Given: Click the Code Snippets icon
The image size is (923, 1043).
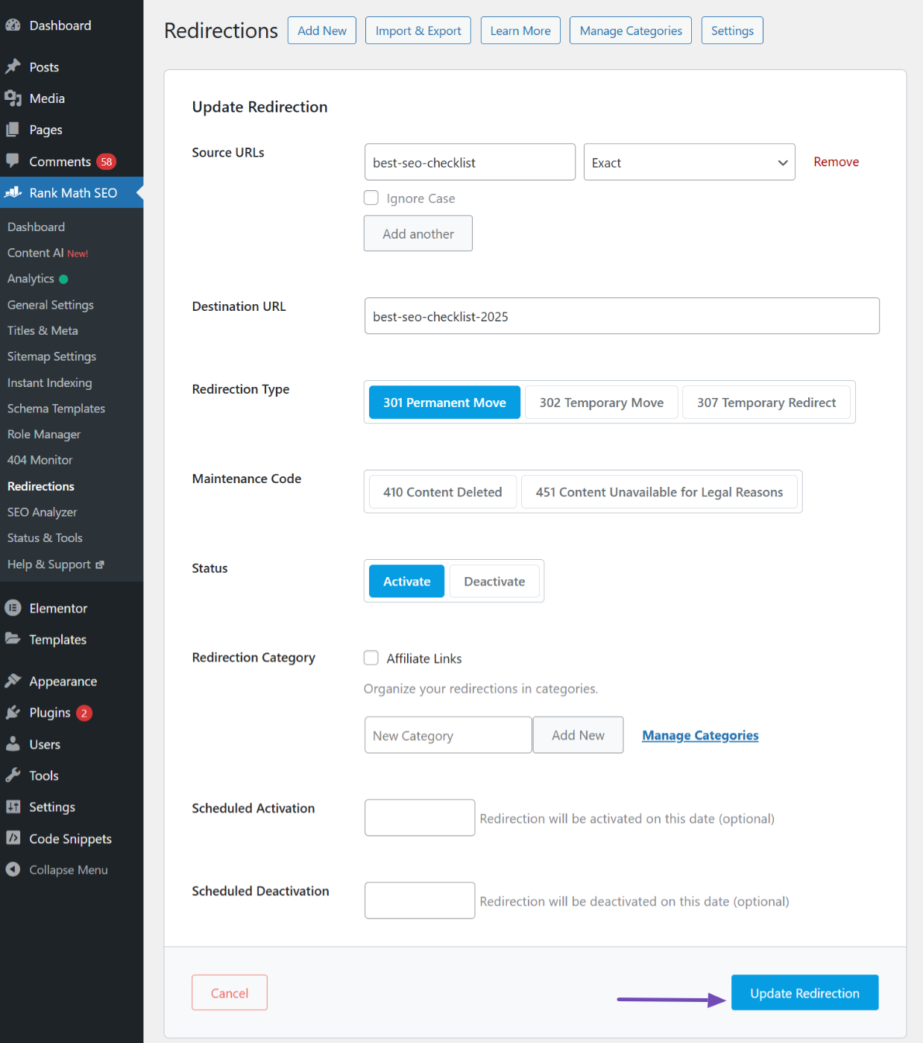Looking at the screenshot, I should pyautogui.click(x=13, y=838).
